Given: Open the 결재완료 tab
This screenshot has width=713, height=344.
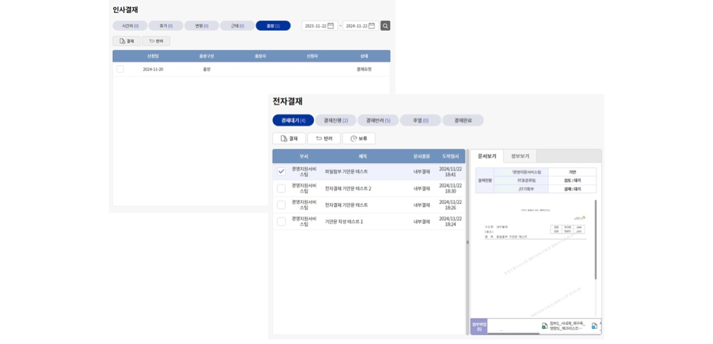Looking at the screenshot, I should [463, 120].
